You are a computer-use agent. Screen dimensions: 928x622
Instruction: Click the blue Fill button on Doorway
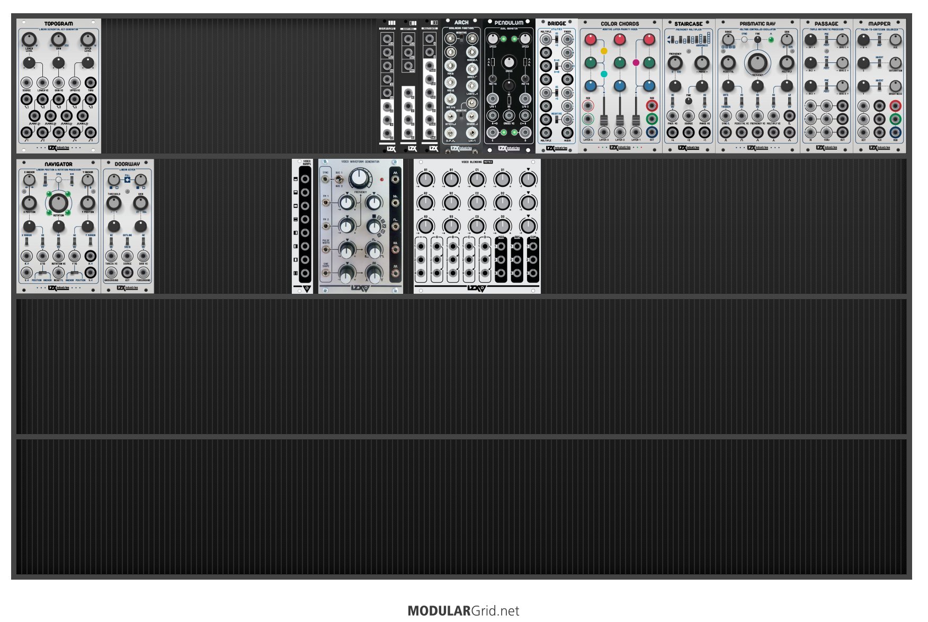(x=127, y=180)
